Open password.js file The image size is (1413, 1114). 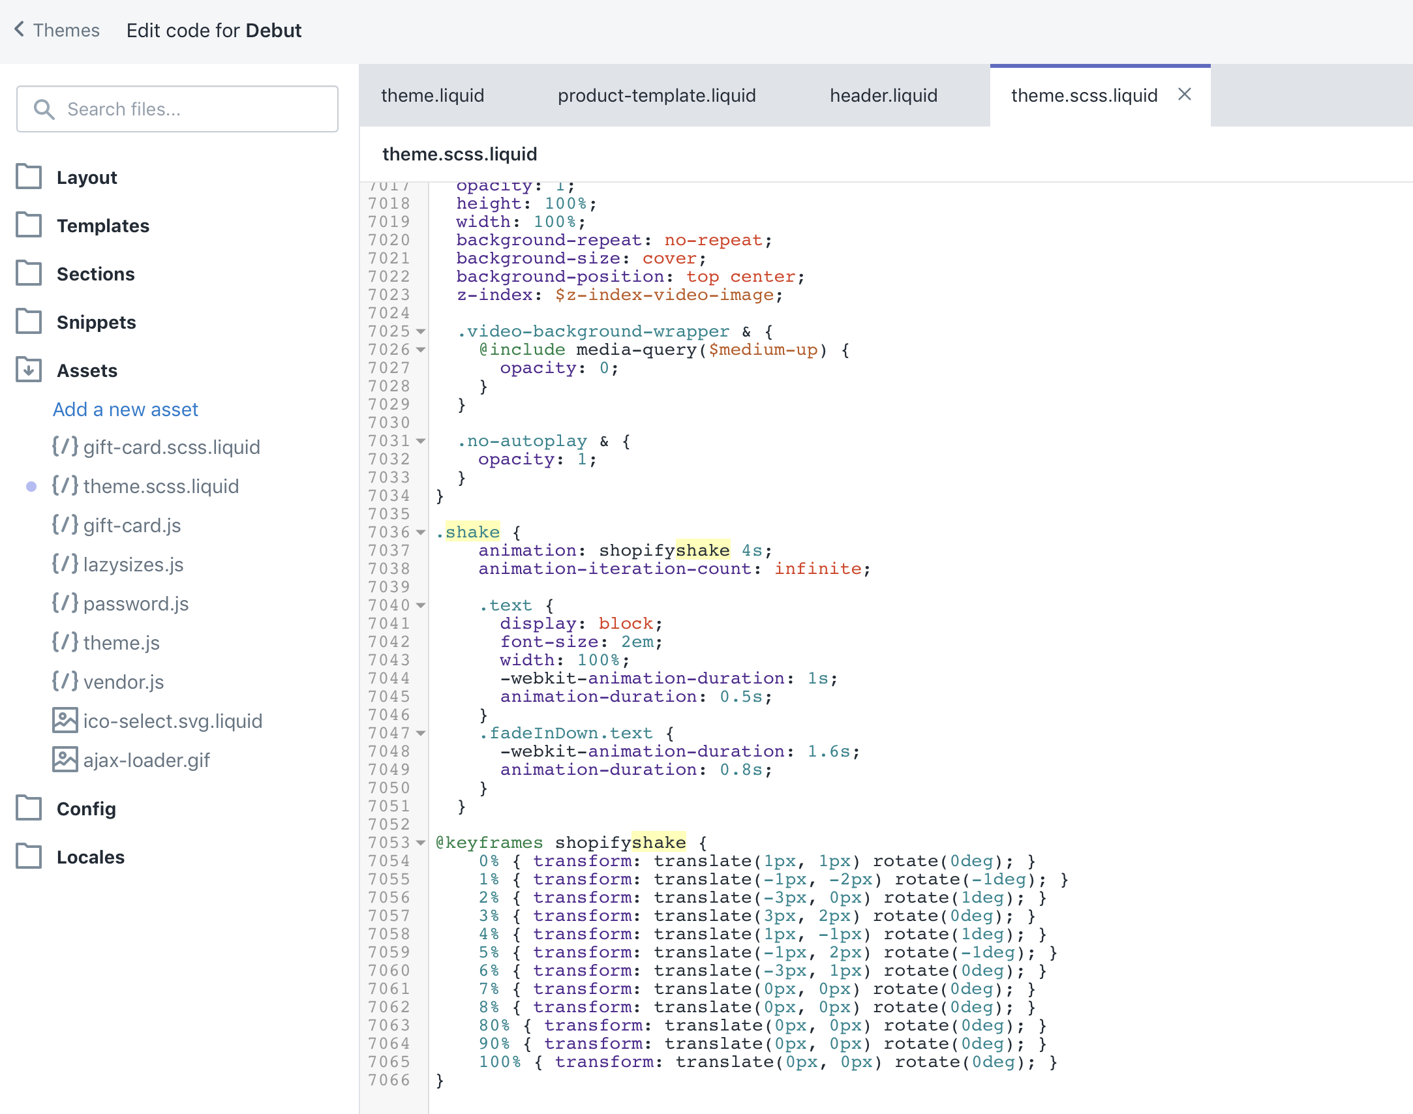136,604
